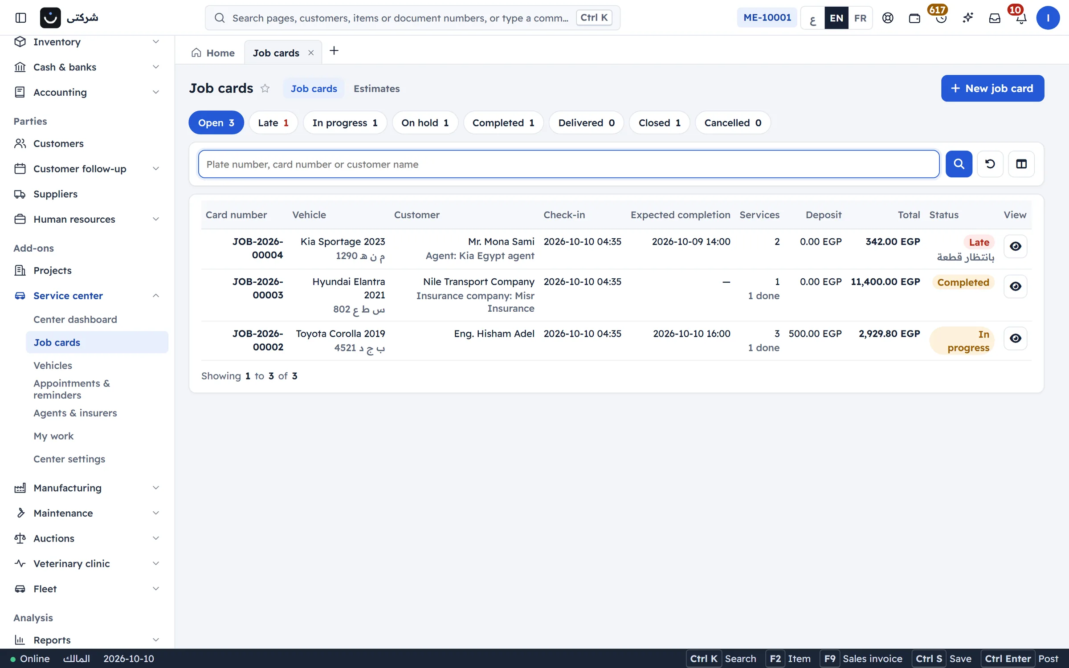1069x668 pixels.
Task: Open the inbox tray icon
Action: [995, 18]
